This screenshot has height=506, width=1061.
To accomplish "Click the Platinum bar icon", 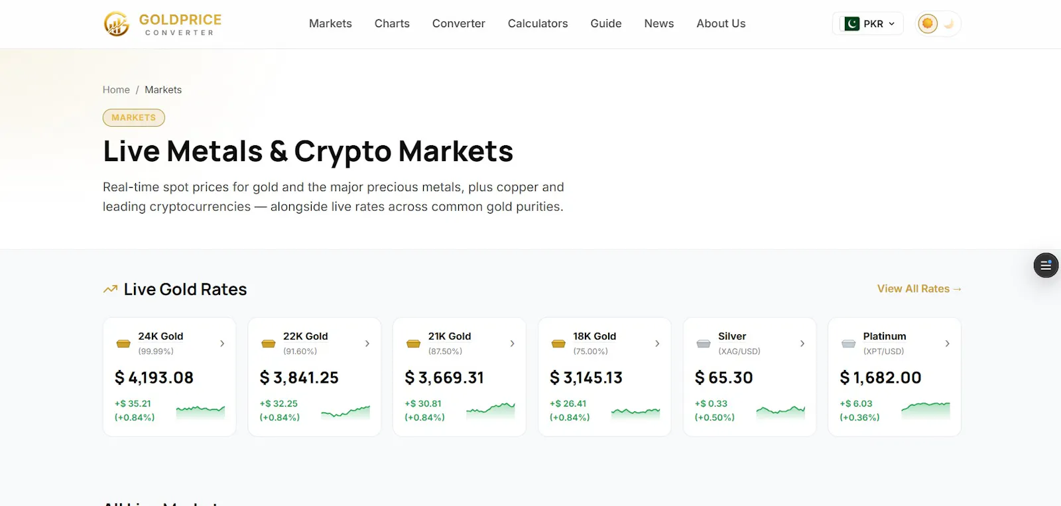I will (849, 344).
